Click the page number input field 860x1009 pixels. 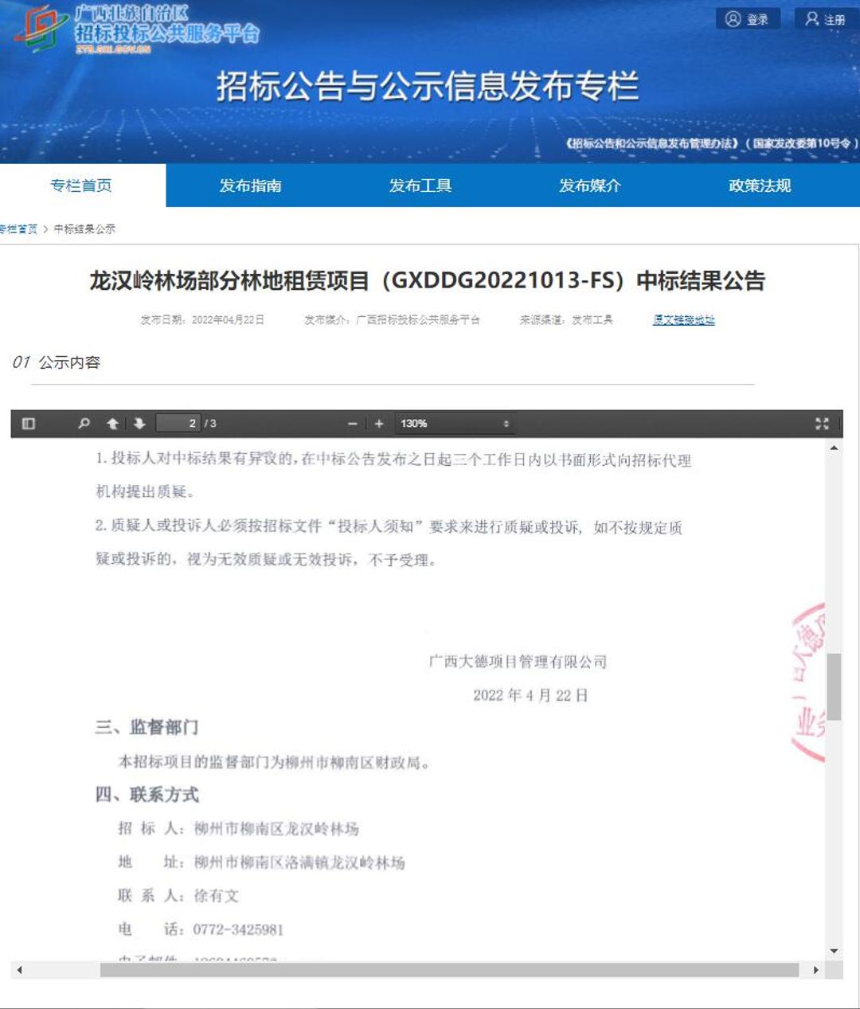(178, 424)
